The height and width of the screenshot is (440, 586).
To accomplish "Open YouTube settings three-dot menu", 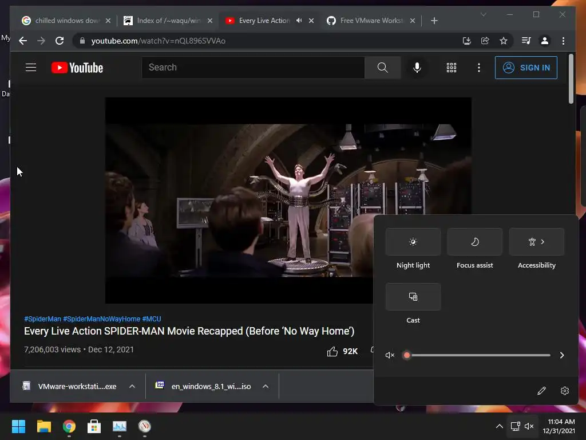I will click(x=479, y=68).
